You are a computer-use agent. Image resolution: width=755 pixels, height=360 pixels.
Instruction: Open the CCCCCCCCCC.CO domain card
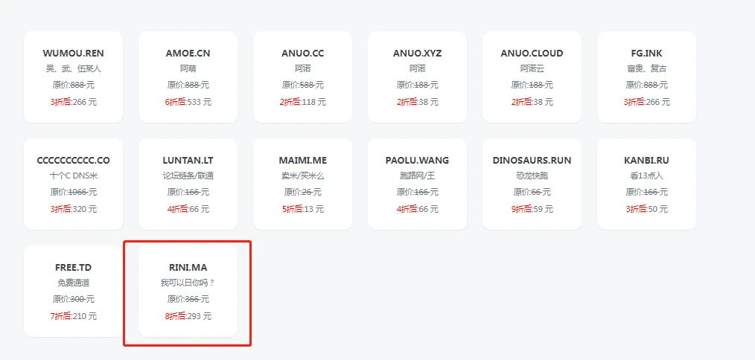pyautogui.click(x=73, y=184)
